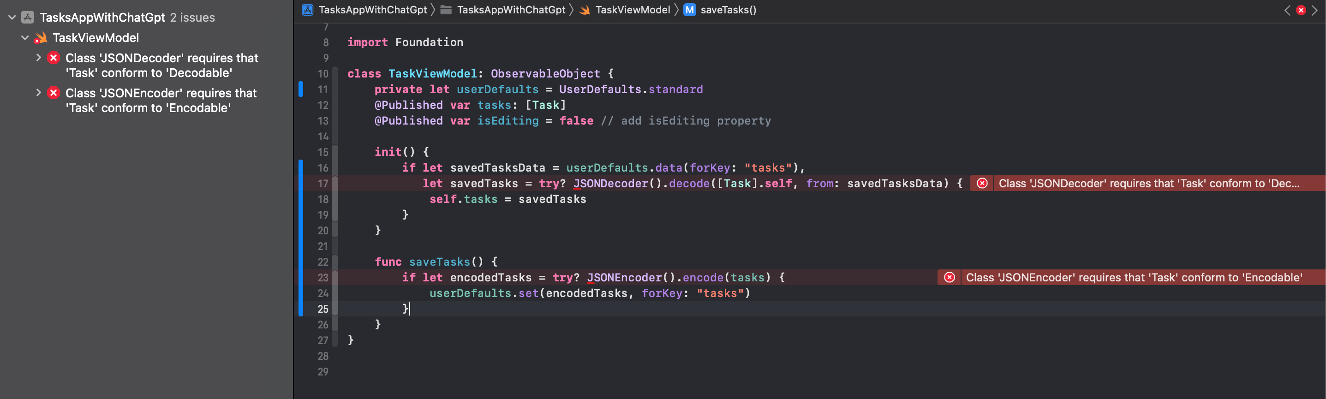Click line number 25 in the gutter
Image resolution: width=1326 pixels, height=399 pixels.
click(x=323, y=309)
